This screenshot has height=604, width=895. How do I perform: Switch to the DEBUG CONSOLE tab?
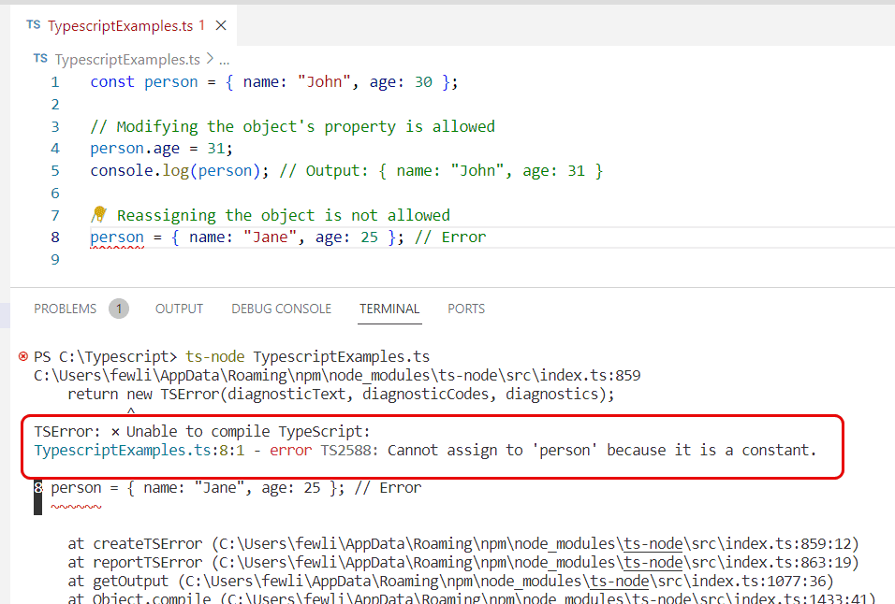pyautogui.click(x=282, y=309)
